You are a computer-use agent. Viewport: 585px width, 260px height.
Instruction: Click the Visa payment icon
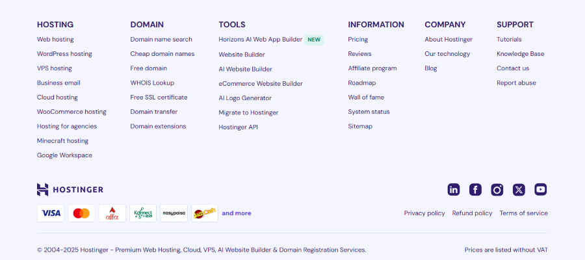tap(51, 213)
